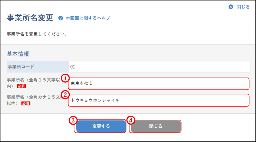This screenshot has width=256, height=142.
Task: Open the 本画面に関するヘルプ link
Action: coord(88,18)
